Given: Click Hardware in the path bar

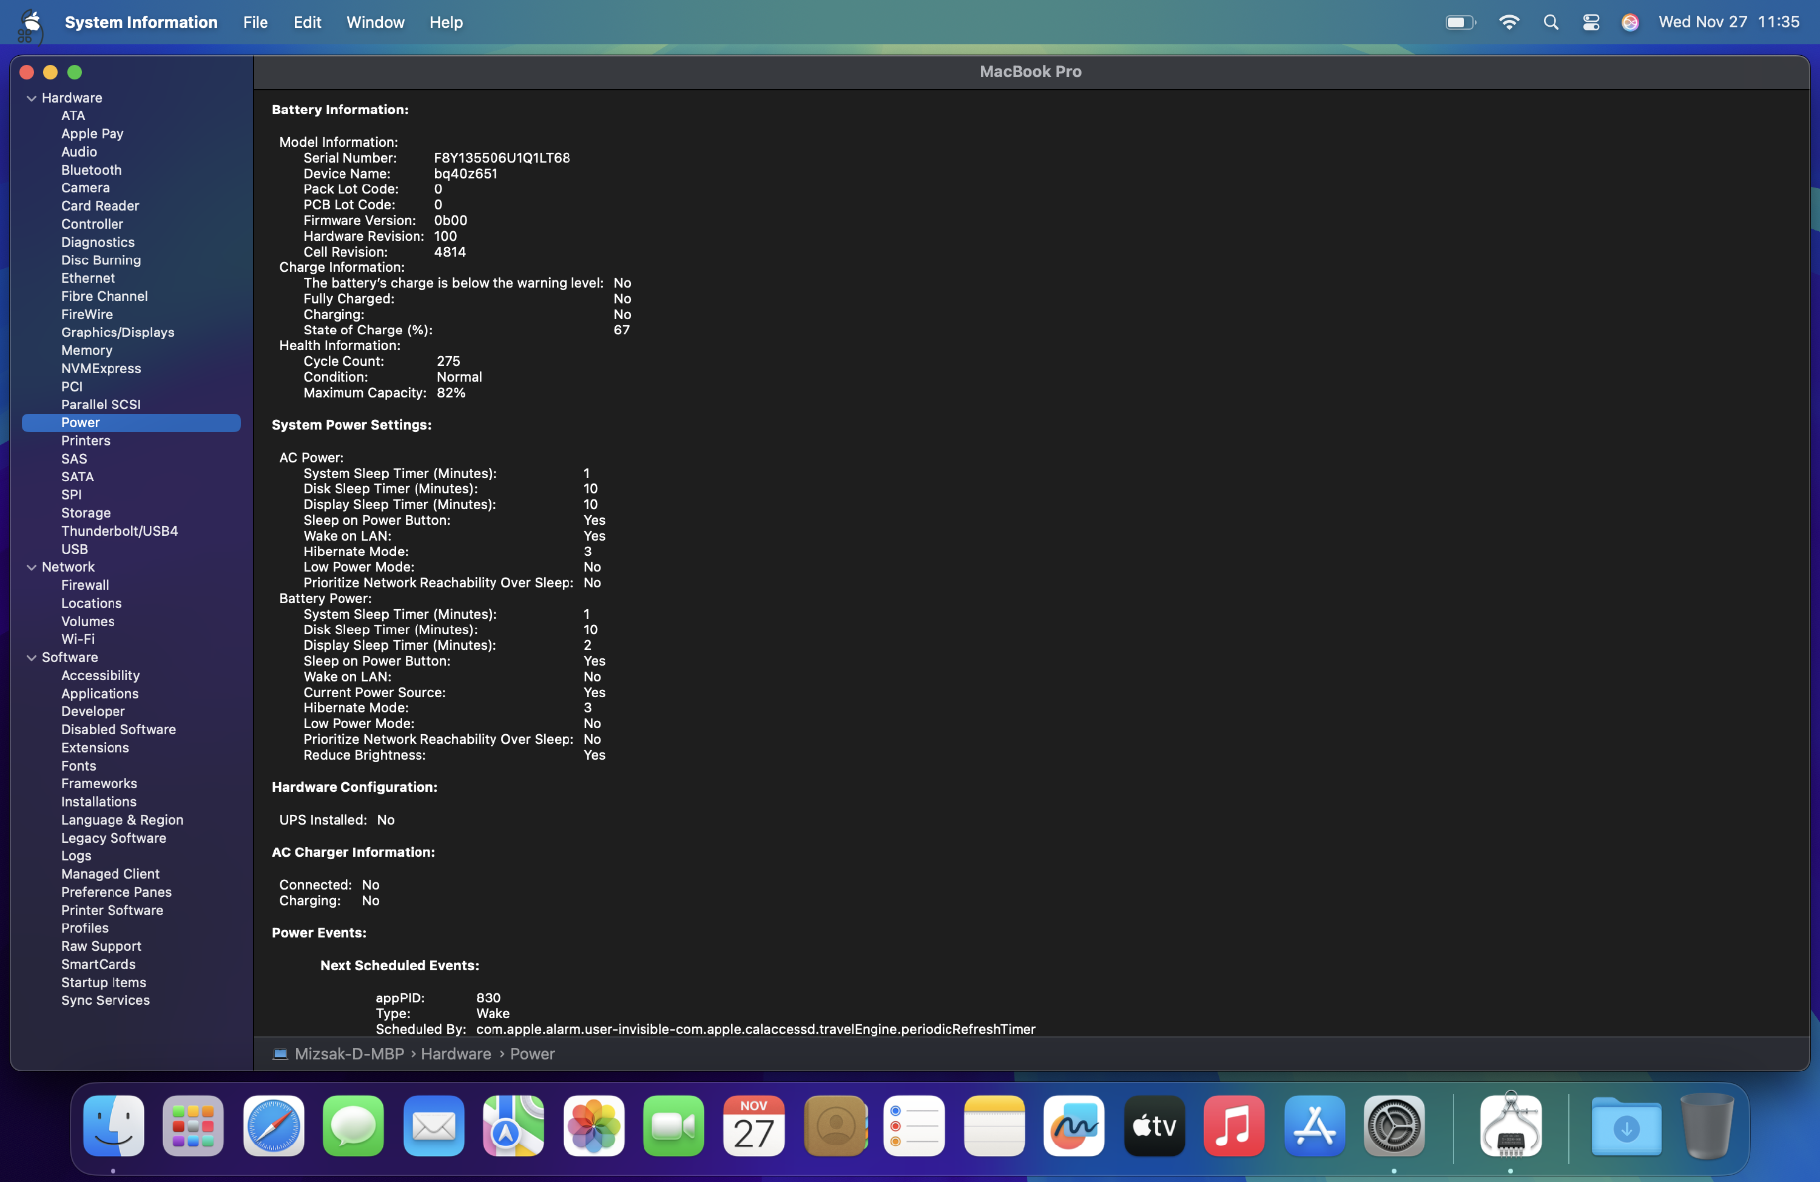Looking at the screenshot, I should tap(456, 1053).
